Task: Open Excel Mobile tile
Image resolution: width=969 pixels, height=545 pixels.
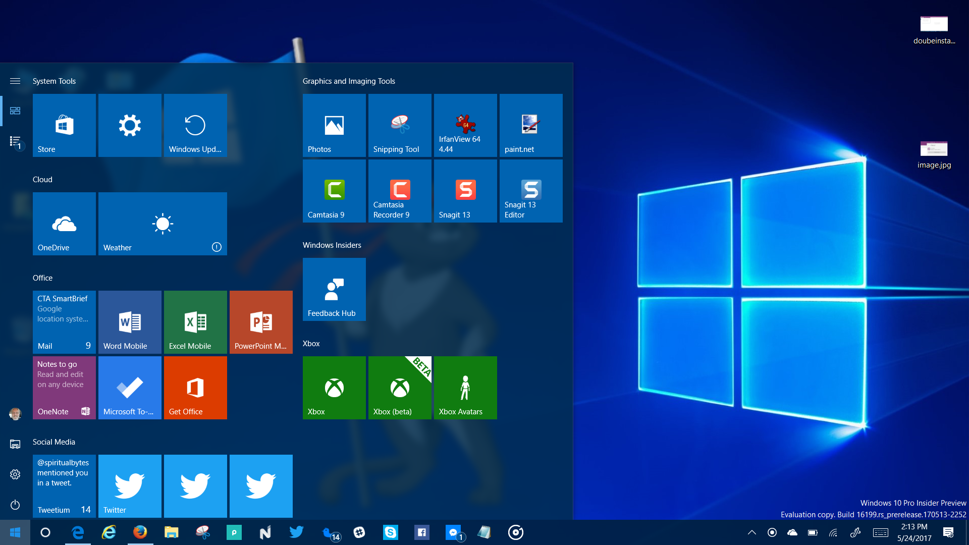Action: coord(195,322)
